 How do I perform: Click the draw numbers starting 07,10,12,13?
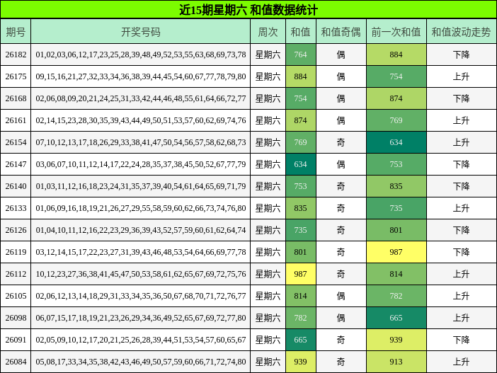[x=141, y=142]
